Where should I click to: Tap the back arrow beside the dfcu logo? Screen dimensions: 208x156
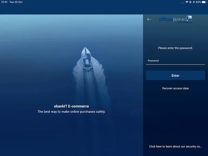(x=149, y=19)
